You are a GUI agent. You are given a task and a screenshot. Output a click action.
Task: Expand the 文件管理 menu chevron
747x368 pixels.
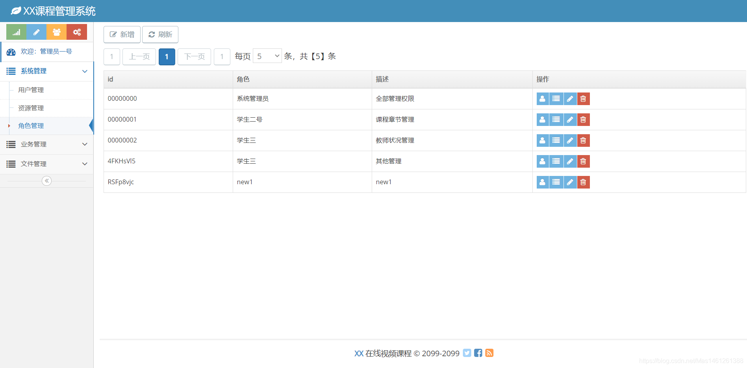(x=85, y=164)
